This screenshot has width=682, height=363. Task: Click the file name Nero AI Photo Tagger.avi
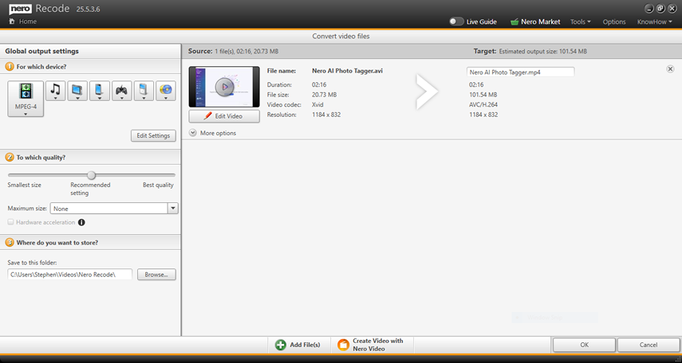[347, 71]
